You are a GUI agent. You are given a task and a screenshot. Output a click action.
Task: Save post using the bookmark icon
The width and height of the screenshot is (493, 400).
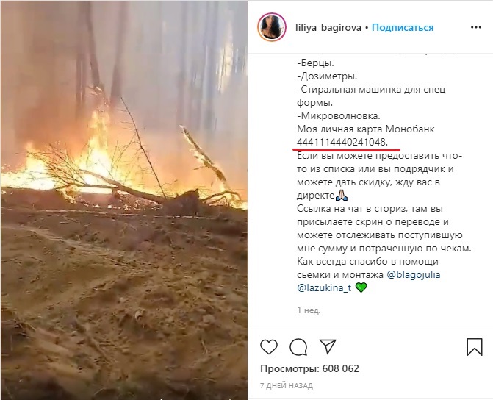click(x=475, y=347)
